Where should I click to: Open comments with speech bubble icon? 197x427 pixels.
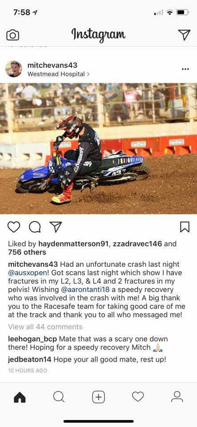click(35, 227)
